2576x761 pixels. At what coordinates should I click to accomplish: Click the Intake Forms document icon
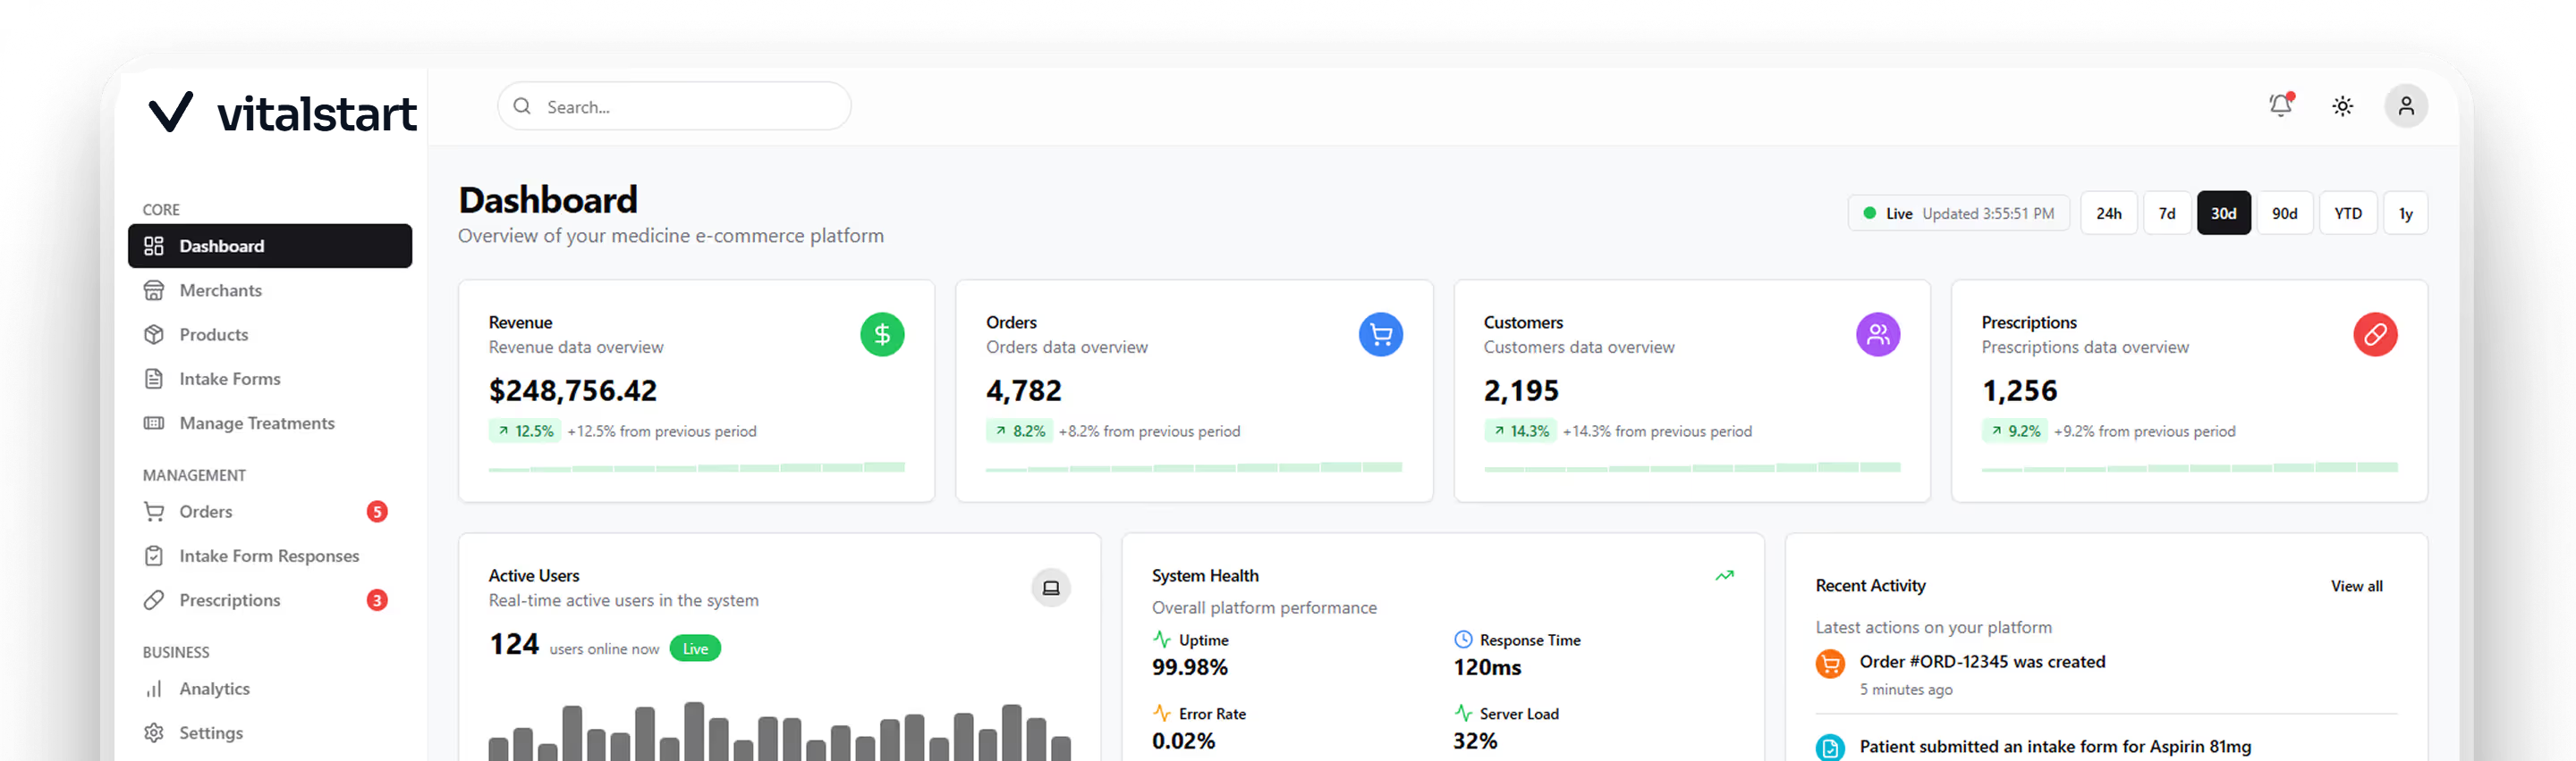(153, 379)
